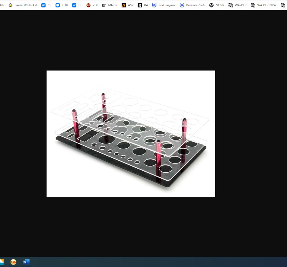Open the WA-DLR bookmark
Screen dimensions: 287x267
point(238,5)
